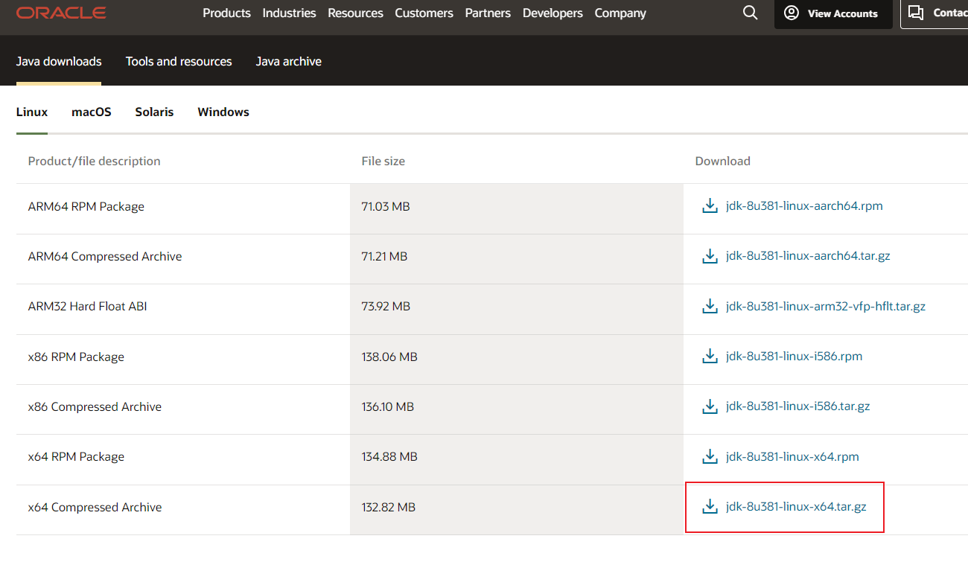This screenshot has width=968, height=562.
Task: Download jdk-8u381-linux-i586.tar.gz link
Action: click(798, 406)
